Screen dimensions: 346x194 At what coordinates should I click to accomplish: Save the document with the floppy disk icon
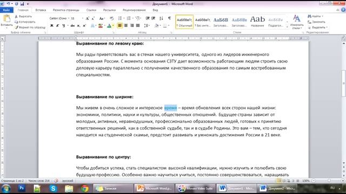click(22, 4)
